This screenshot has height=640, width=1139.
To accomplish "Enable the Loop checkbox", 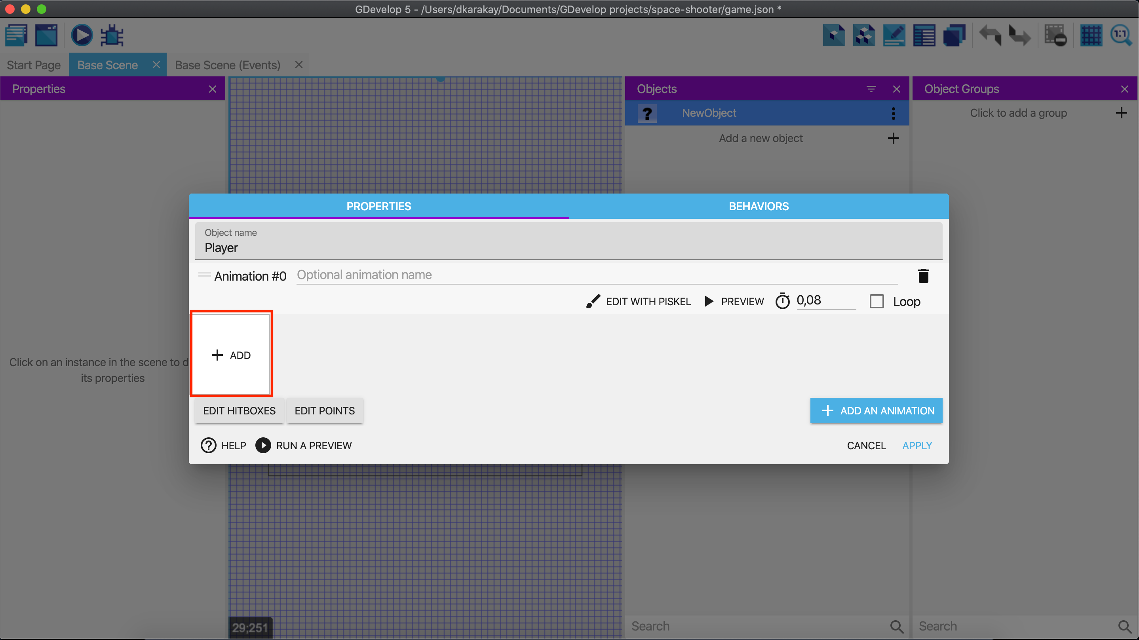I will 877,302.
